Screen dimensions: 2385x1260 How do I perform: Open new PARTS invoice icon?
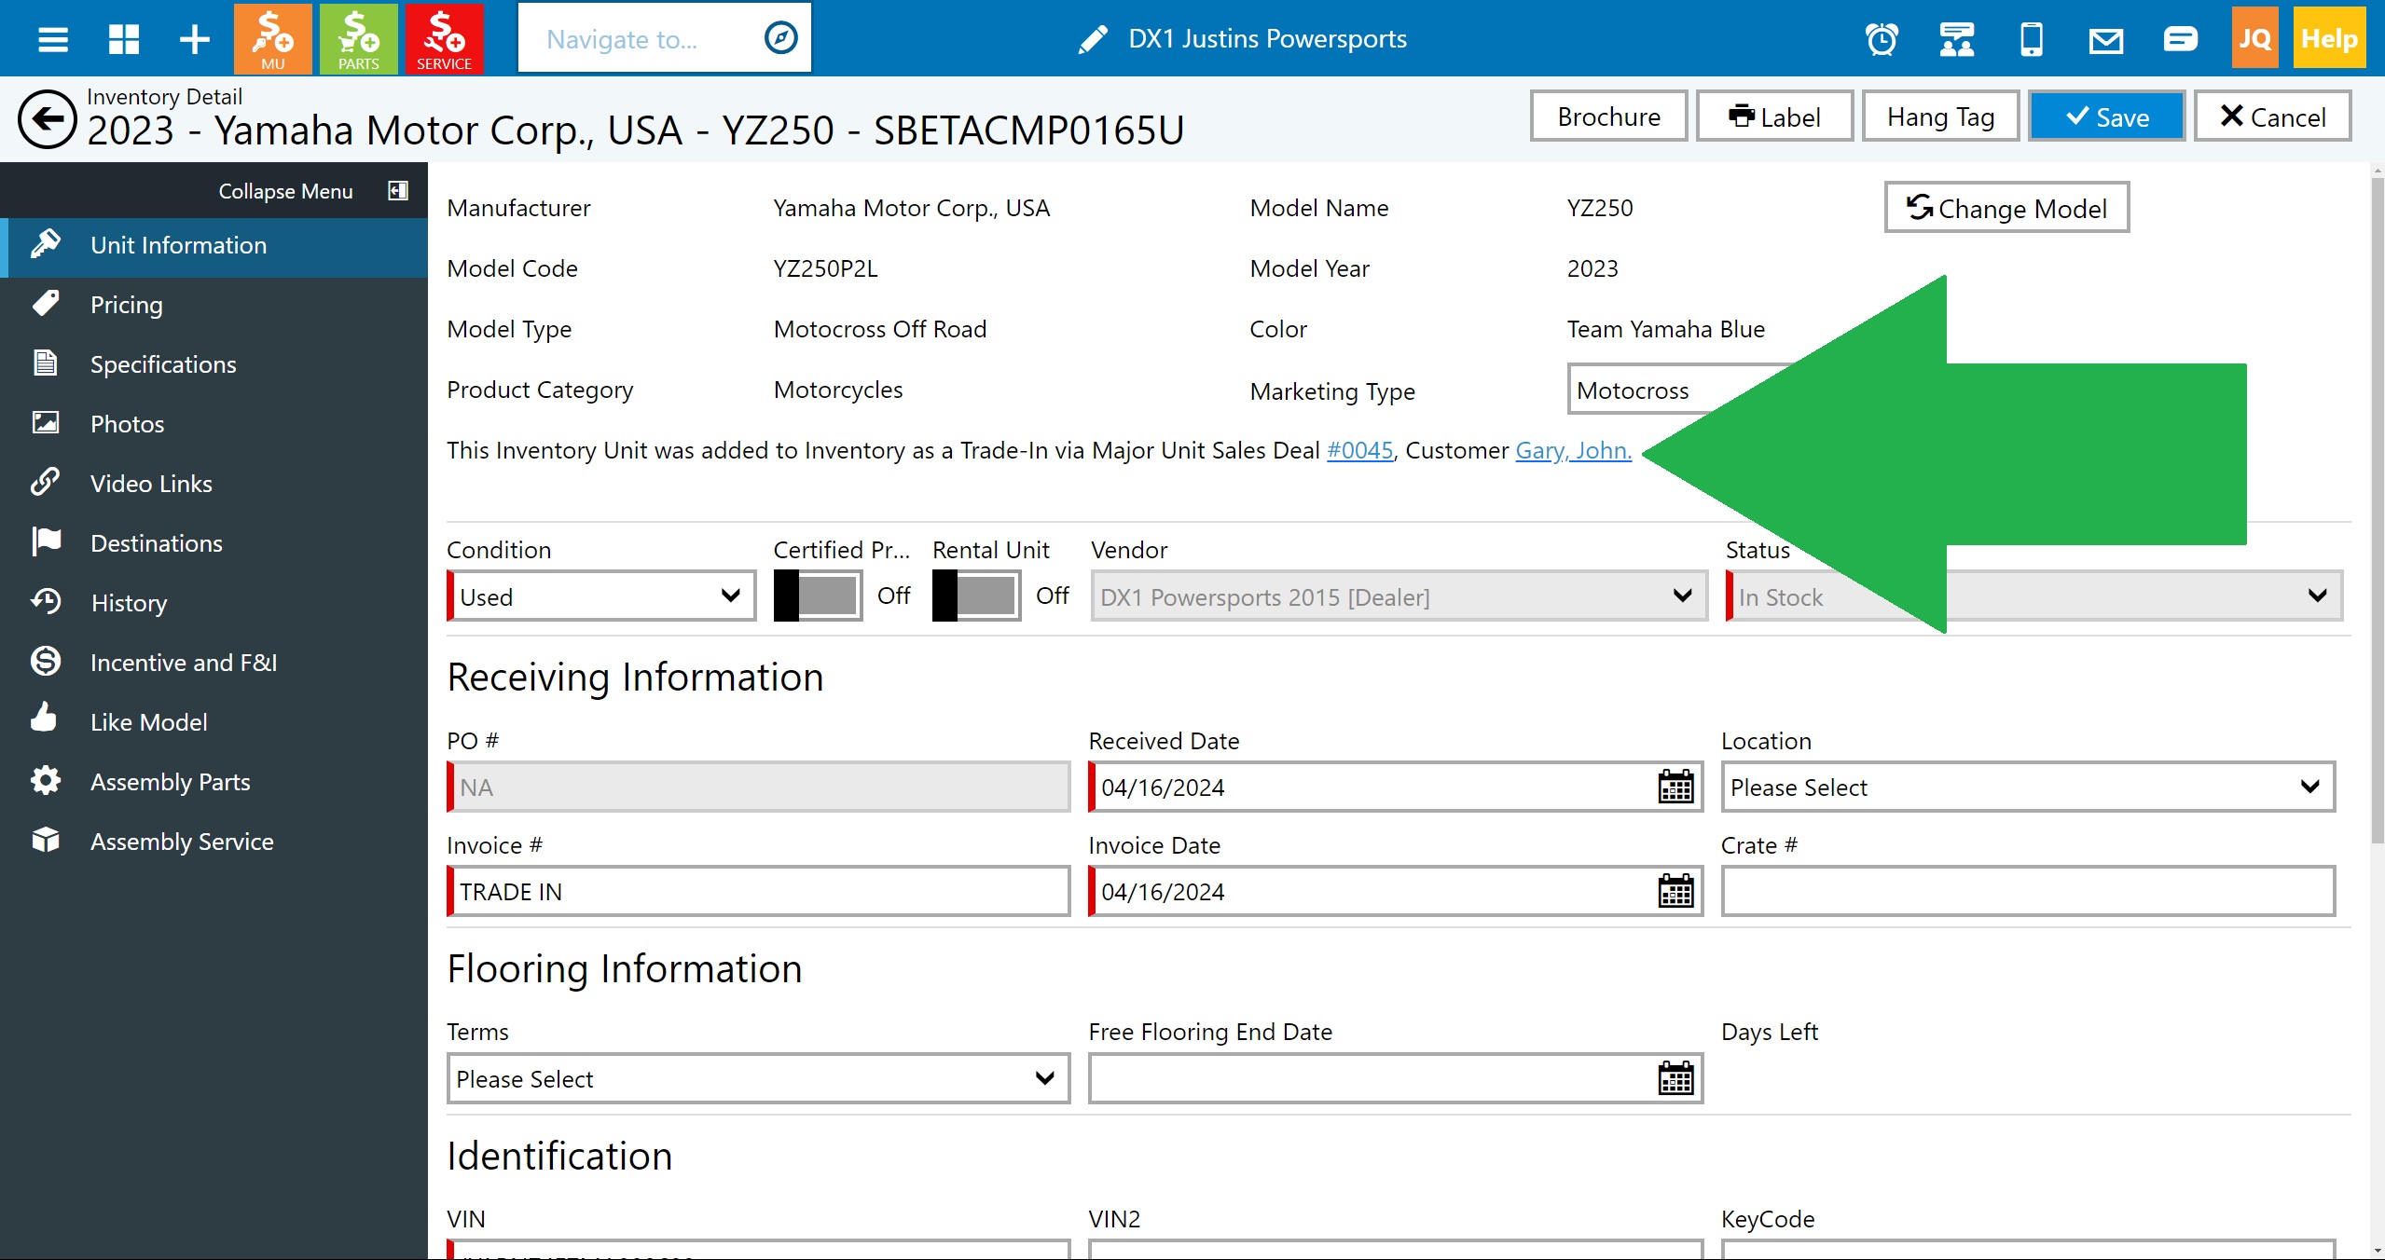(x=358, y=38)
